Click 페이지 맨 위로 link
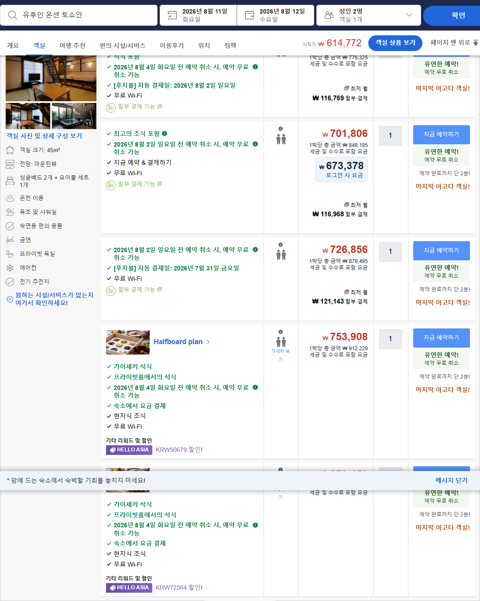Viewport: 480px width, 601px height. coord(454,43)
